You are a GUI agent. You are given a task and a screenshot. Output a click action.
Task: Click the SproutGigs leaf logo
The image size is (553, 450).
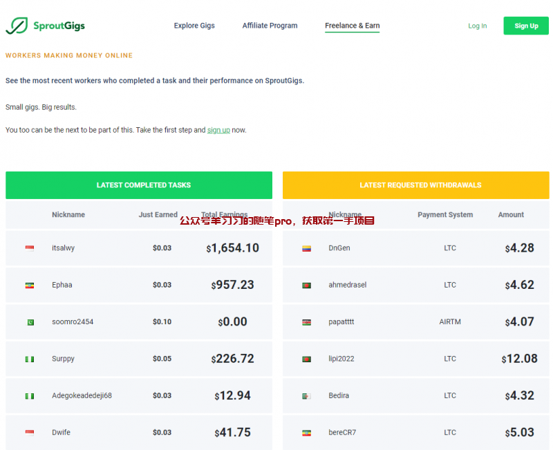tap(17, 26)
